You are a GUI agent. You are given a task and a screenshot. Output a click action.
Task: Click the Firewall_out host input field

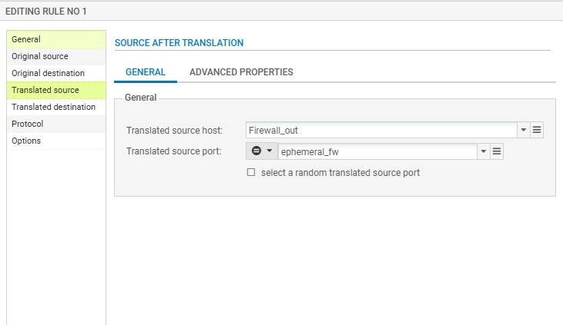tap(380, 131)
